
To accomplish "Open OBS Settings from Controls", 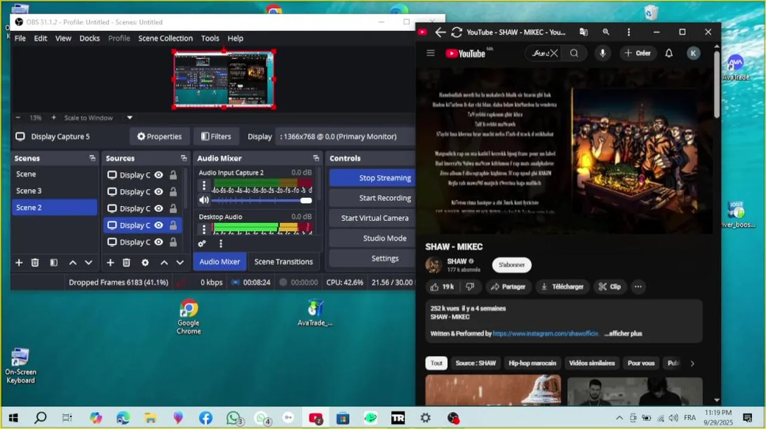I will click(372, 259).
